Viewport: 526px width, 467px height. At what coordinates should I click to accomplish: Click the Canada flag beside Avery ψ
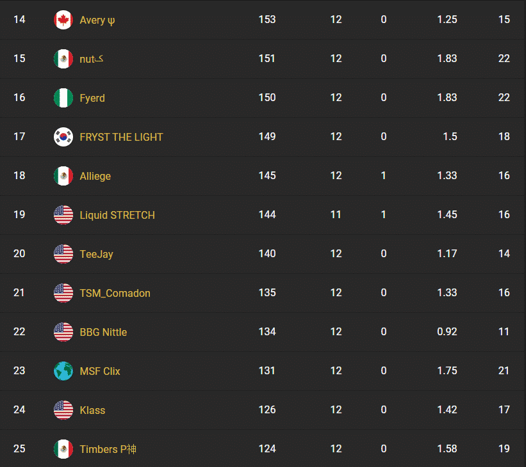pyautogui.click(x=63, y=20)
